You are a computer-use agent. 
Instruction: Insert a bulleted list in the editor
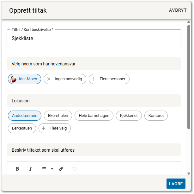coord(44,169)
